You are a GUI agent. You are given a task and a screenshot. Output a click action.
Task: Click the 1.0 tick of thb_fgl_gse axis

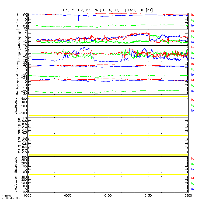25,118
